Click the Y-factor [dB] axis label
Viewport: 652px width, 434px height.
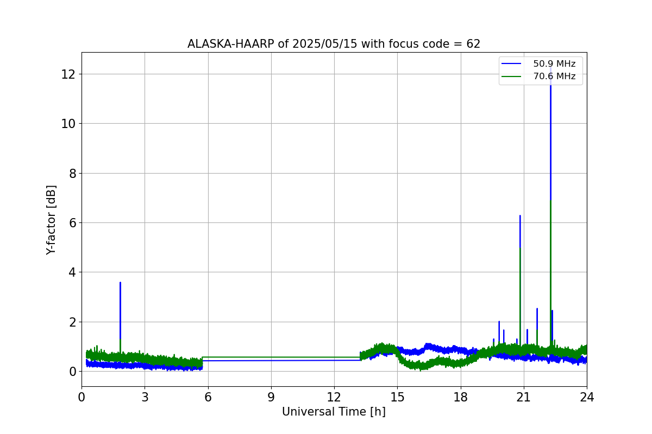tap(51, 220)
